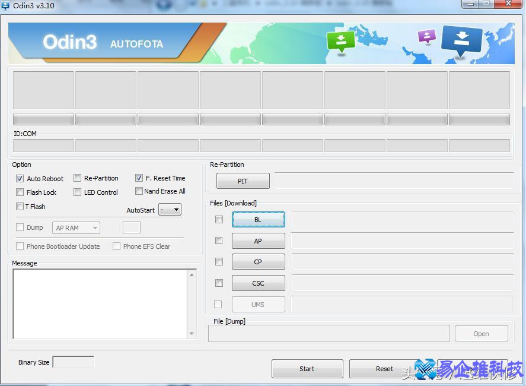This screenshot has height=386, width=526.
Task: Toggle the Nand Erase All checkbox
Action: [x=139, y=191]
